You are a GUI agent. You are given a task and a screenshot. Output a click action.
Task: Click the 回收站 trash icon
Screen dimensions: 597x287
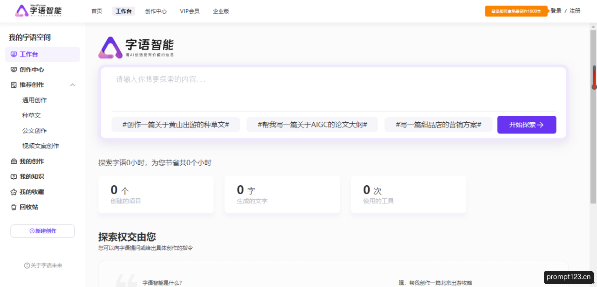[x=14, y=207]
